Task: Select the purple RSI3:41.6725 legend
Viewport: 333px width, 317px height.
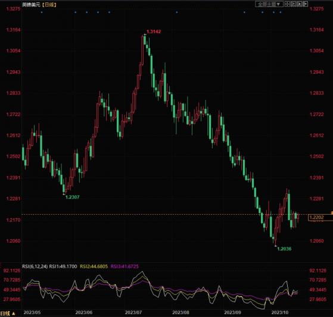Action: [125, 266]
